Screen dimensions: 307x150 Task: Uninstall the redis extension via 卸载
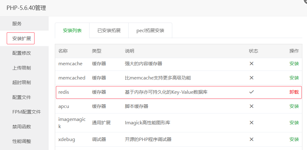pos(294,92)
